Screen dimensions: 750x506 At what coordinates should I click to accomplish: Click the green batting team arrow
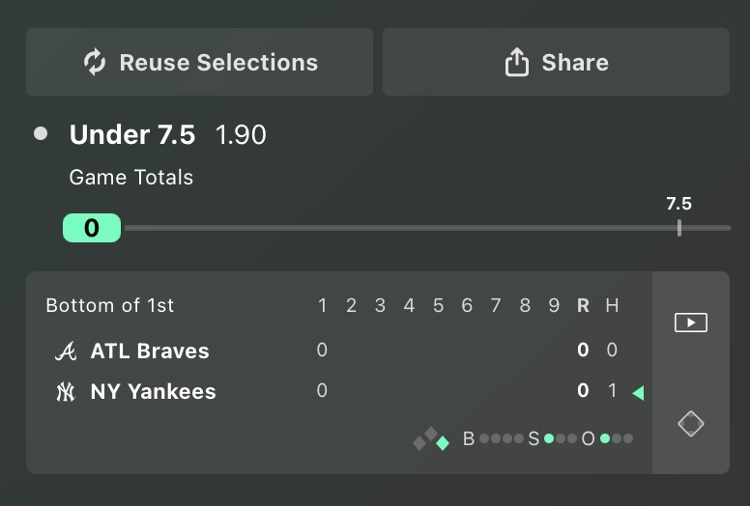tap(638, 393)
